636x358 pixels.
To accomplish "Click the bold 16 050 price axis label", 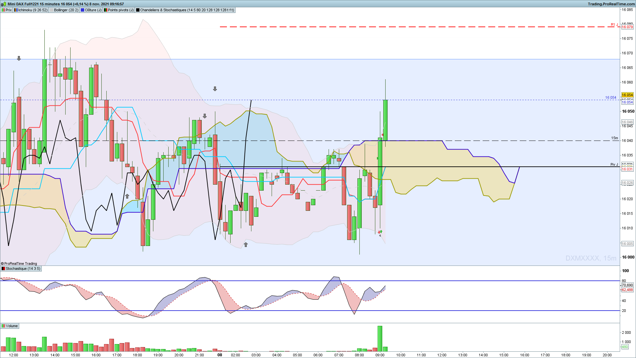I will coord(628,111).
